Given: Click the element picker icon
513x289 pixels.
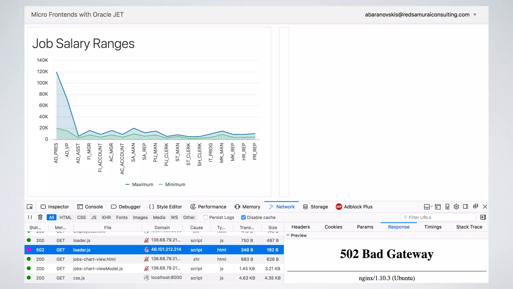Looking at the screenshot, I should pyautogui.click(x=30, y=207).
